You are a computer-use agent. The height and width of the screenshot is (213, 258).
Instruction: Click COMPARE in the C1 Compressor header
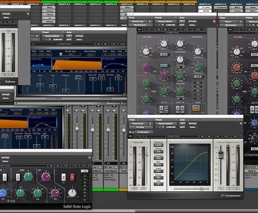pyautogui.click(x=171, y=127)
